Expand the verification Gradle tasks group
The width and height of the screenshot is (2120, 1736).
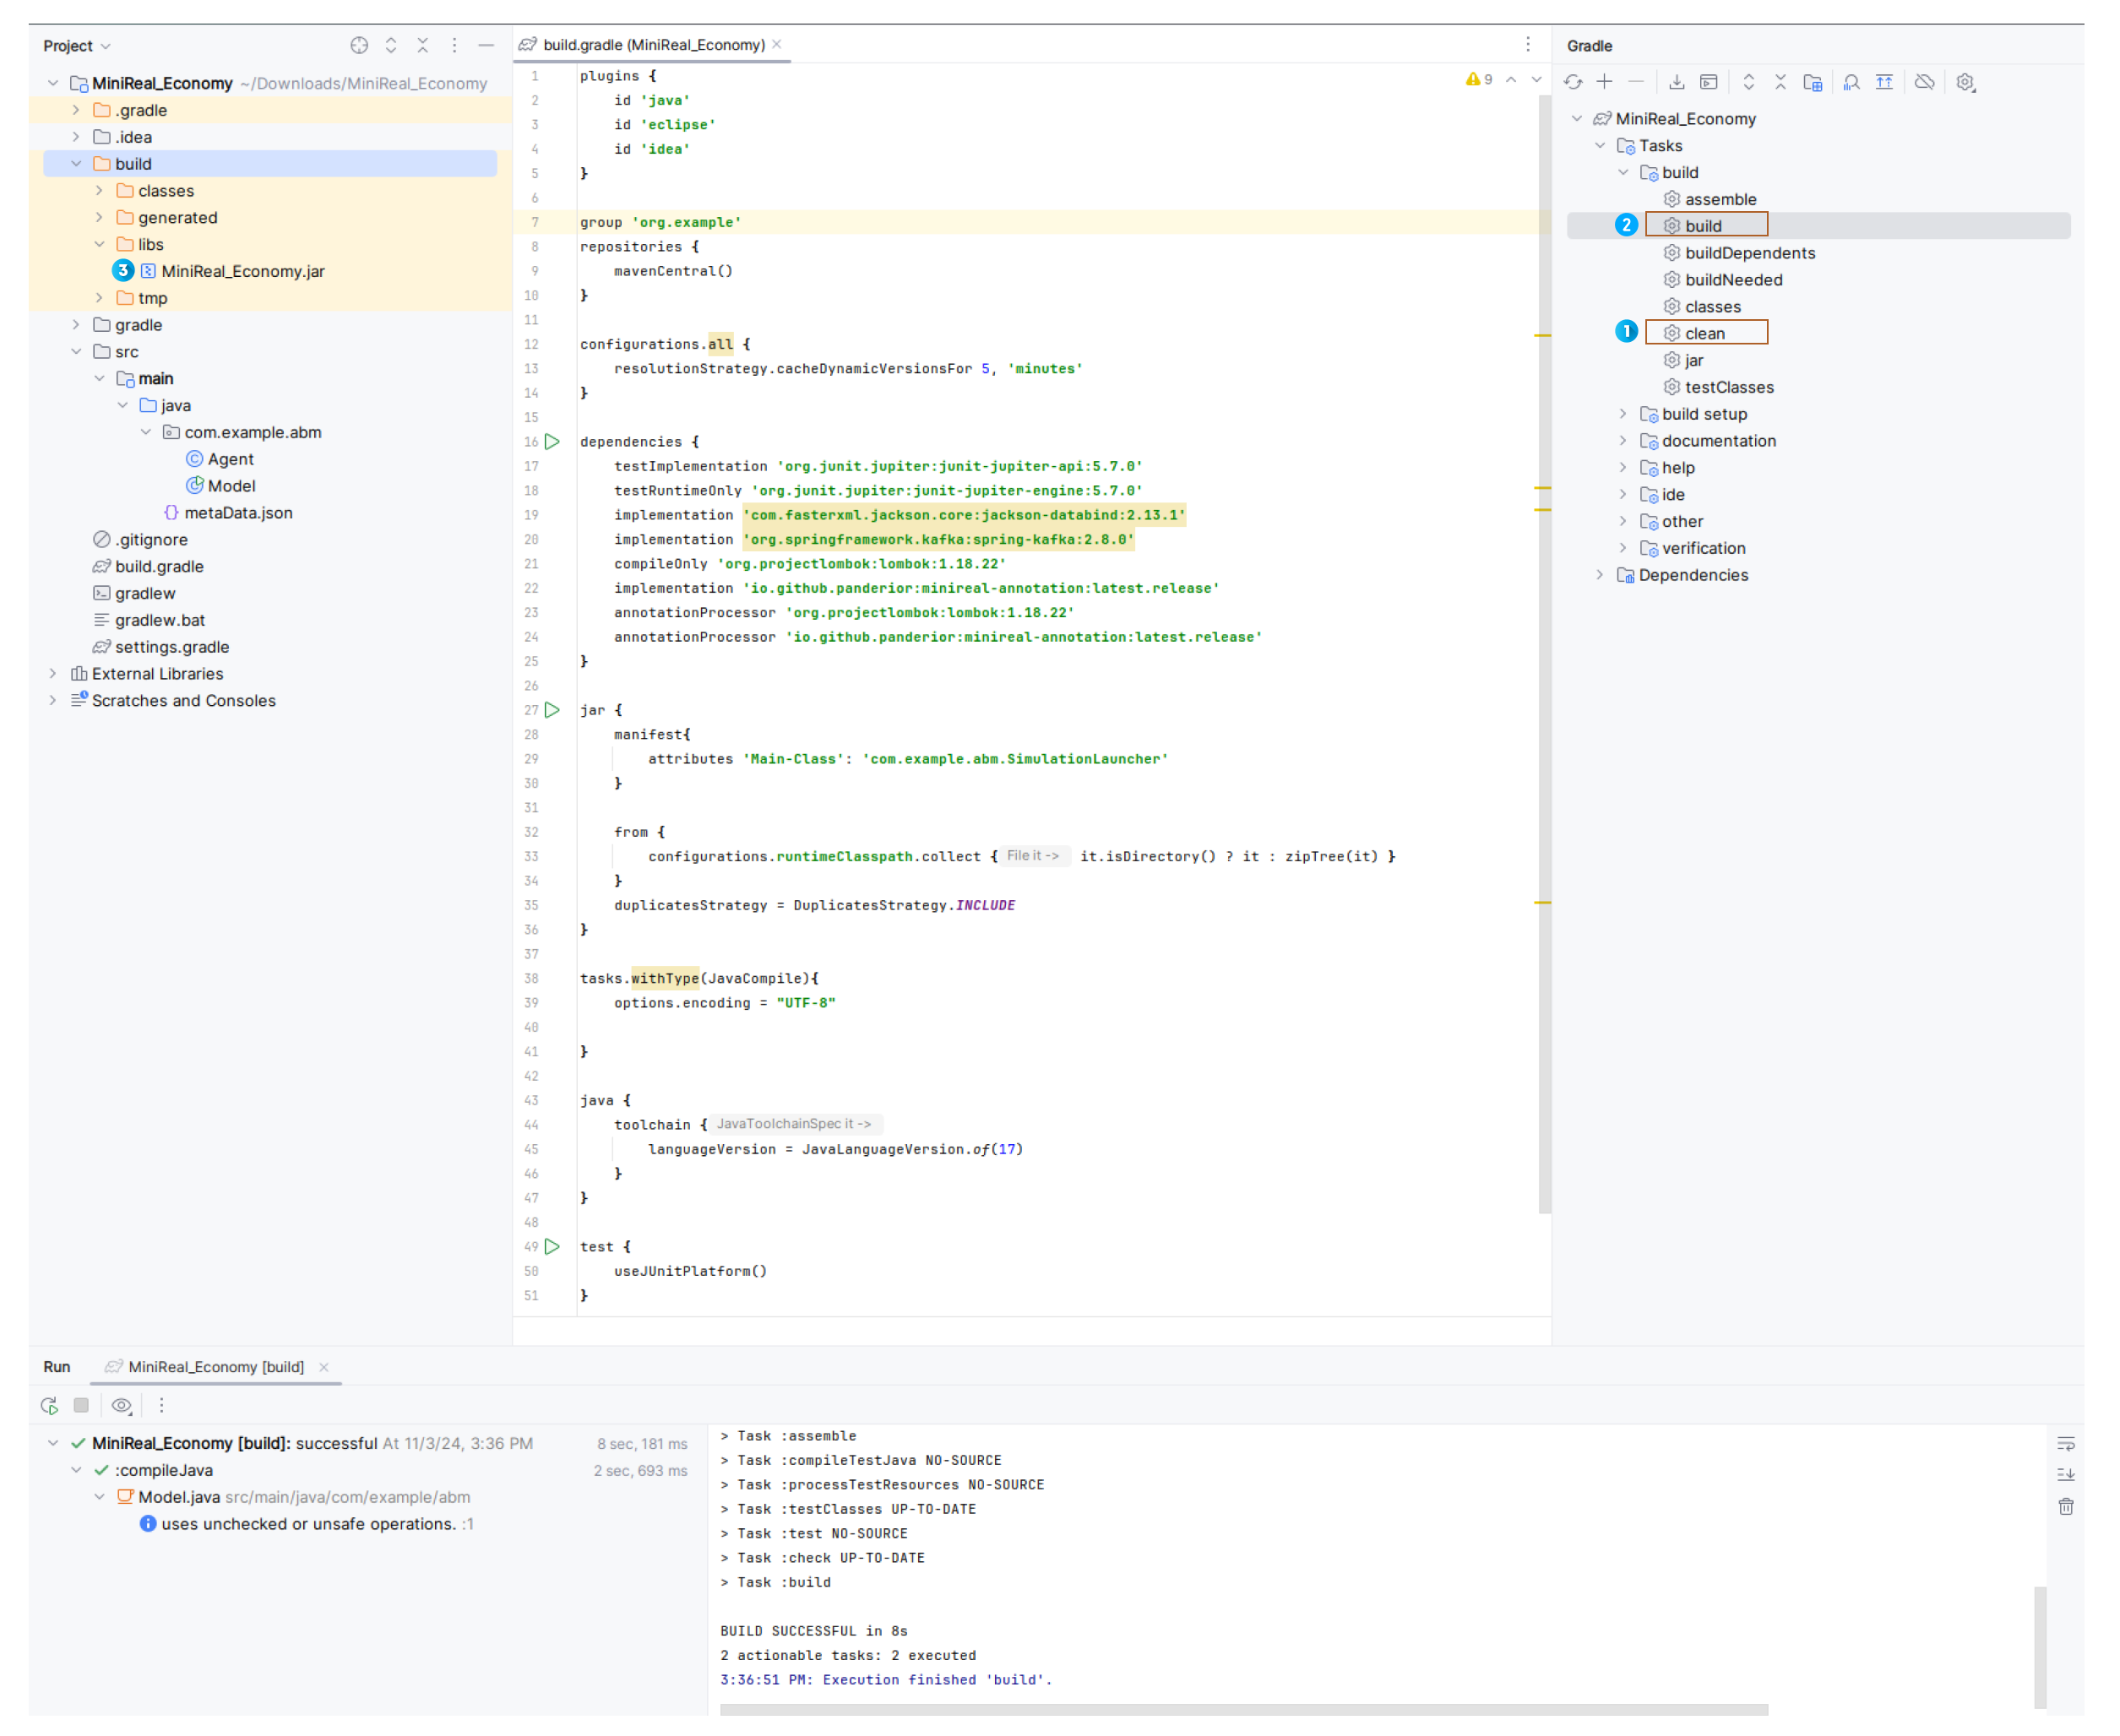coord(1623,548)
